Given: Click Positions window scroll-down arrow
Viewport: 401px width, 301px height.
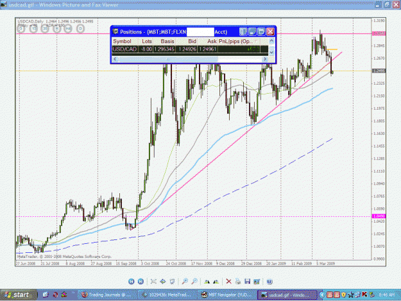Looking at the screenshot, I should click(x=271, y=52).
